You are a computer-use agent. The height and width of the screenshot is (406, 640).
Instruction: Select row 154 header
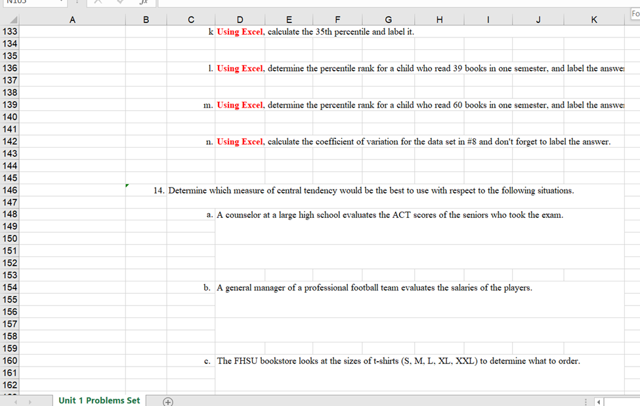click(10, 287)
